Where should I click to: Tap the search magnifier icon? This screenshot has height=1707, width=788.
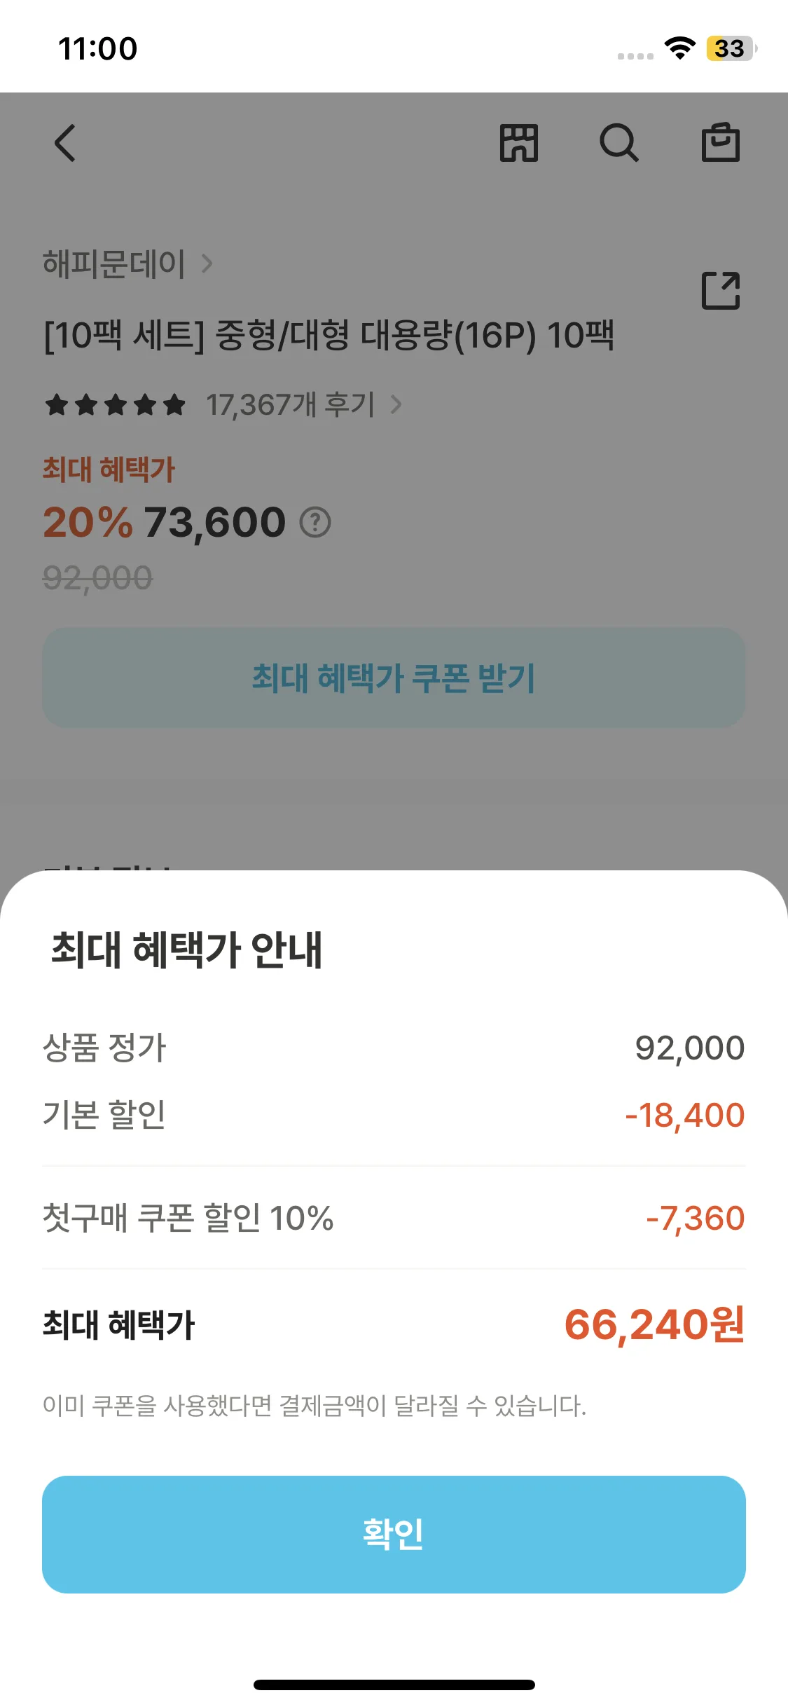pos(619,143)
